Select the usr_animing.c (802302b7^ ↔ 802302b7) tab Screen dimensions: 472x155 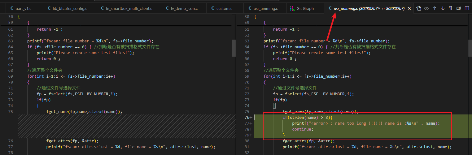(x=369, y=8)
